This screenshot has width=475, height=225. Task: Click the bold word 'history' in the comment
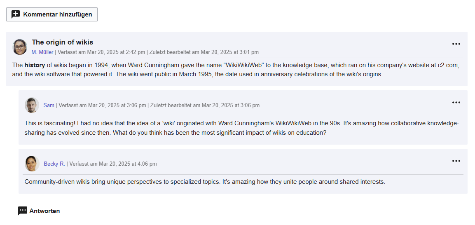click(35, 65)
